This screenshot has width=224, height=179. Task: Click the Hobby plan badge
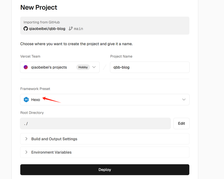83,67
